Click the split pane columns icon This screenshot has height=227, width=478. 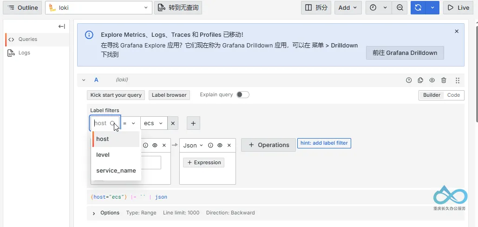coord(308,7)
